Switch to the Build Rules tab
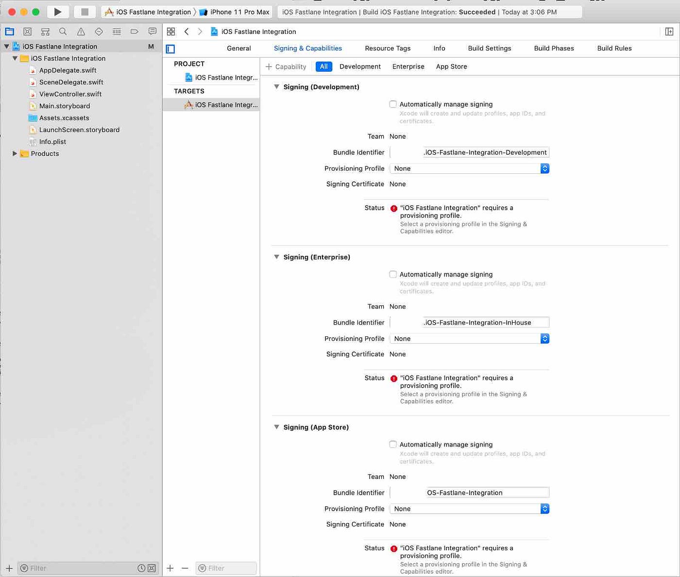The height and width of the screenshot is (577, 680). click(614, 48)
